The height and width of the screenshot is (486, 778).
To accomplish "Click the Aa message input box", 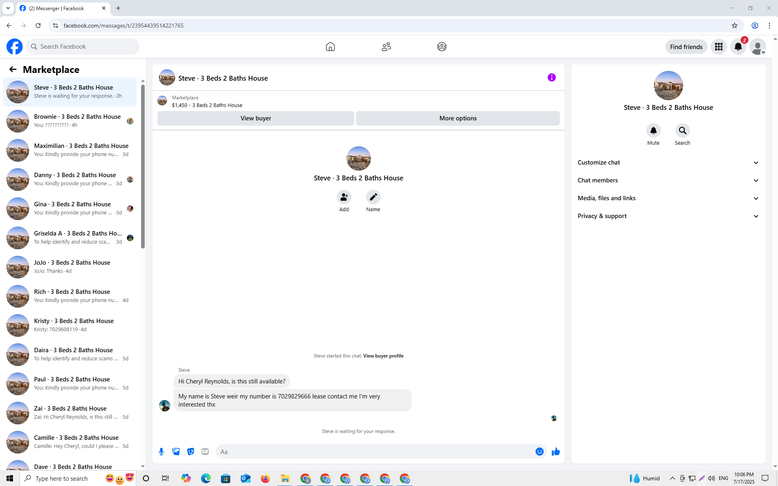I will coord(375,452).
